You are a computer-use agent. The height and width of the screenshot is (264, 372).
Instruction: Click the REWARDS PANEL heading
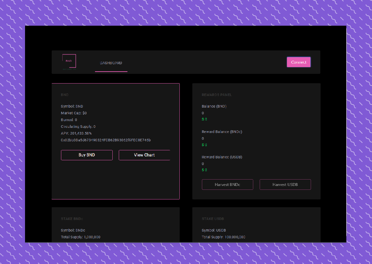(217, 95)
